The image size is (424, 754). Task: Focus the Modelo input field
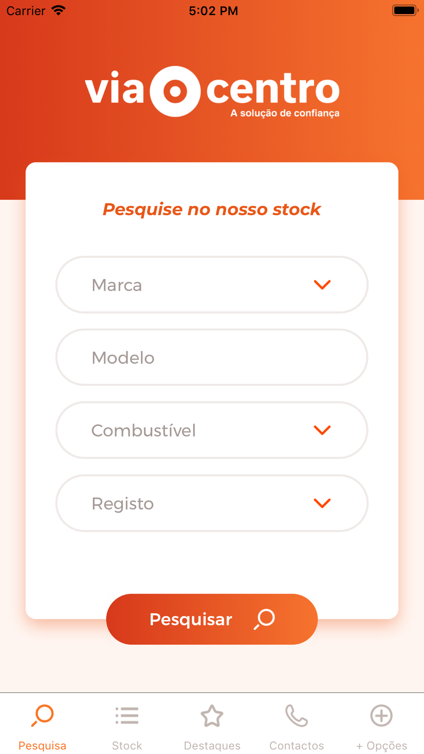[x=212, y=357]
